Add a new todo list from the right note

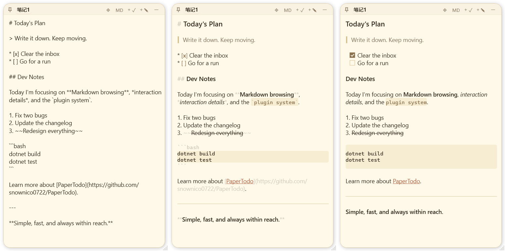[469, 10]
